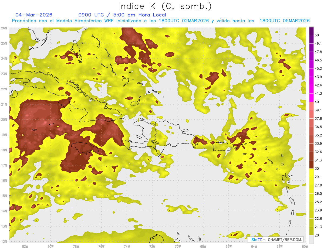Click the '66W' longitude axis label
This screenshot has height=250, width=324.
click(x=228, y=246)
